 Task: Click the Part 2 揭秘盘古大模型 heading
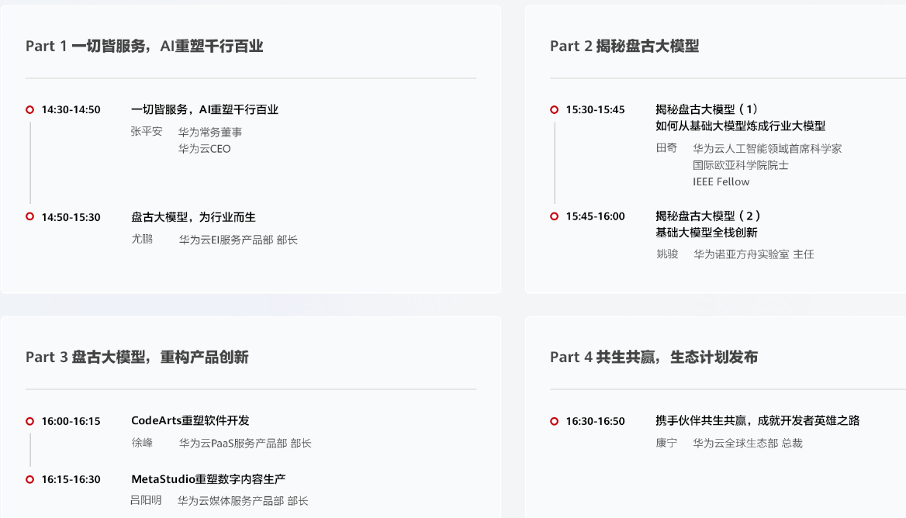click(x=624, y=47)
